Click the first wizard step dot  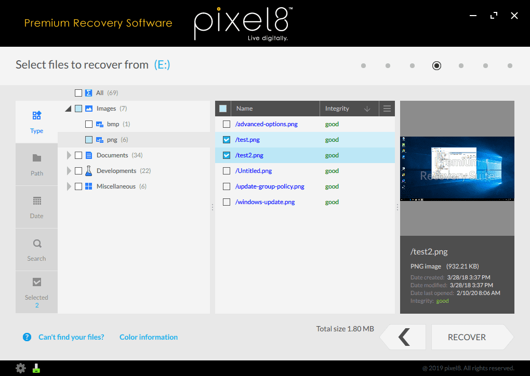pos(363,65)
